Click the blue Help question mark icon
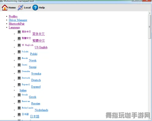This screenshot has width=152, height=121. click(x=35, y=8)
